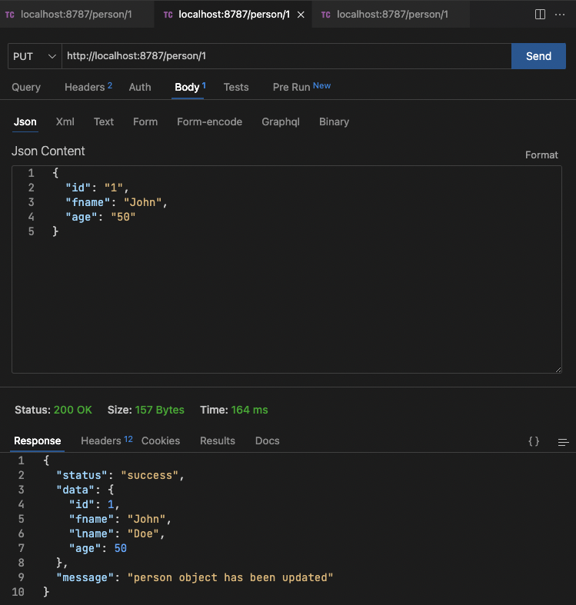Open the Query tab
576x605 pixels.
(26, 87)
